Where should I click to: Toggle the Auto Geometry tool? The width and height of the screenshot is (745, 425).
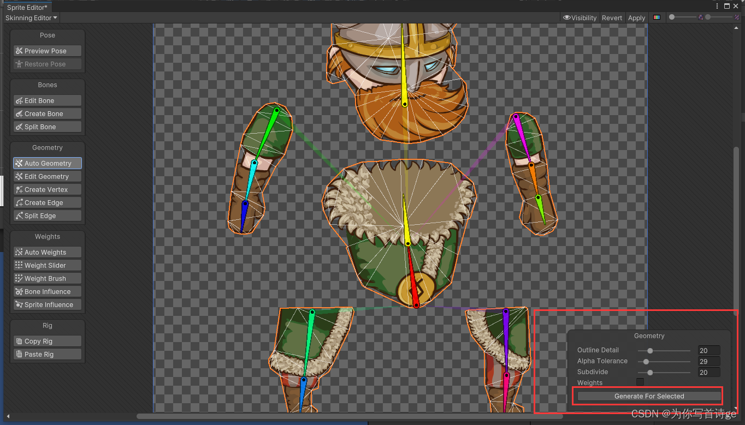click(48, 163)
